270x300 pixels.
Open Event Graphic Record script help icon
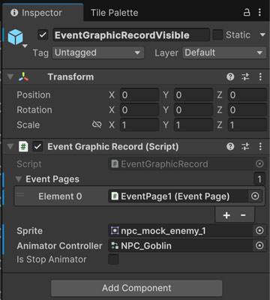coord(230,146)
